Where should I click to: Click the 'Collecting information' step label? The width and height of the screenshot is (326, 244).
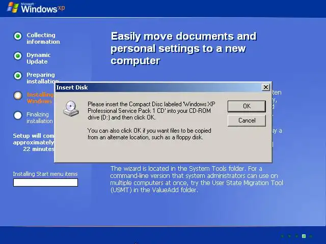(x=43, y=39)
